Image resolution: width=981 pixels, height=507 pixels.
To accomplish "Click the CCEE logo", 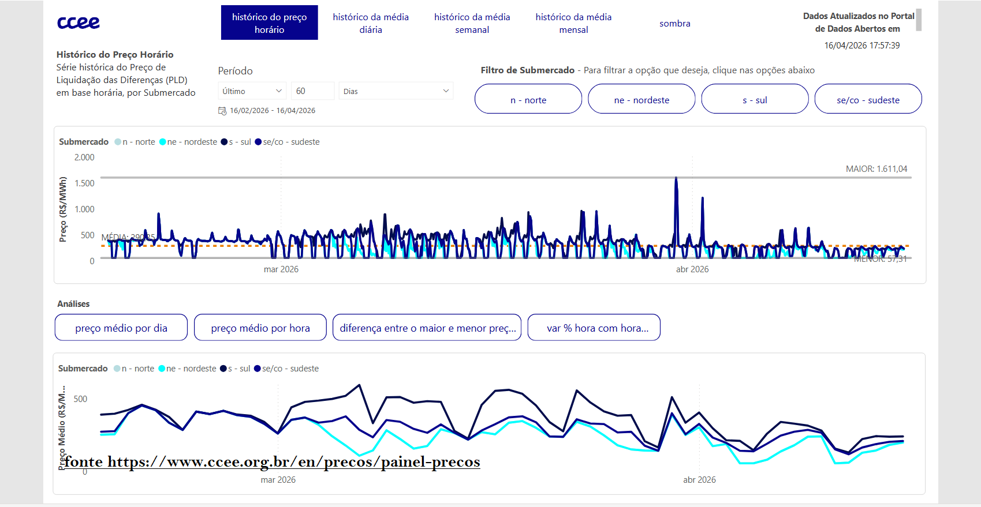I will tap(79, 22).
